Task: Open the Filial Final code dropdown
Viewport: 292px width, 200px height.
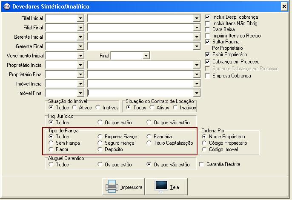Action: [80, 28]
